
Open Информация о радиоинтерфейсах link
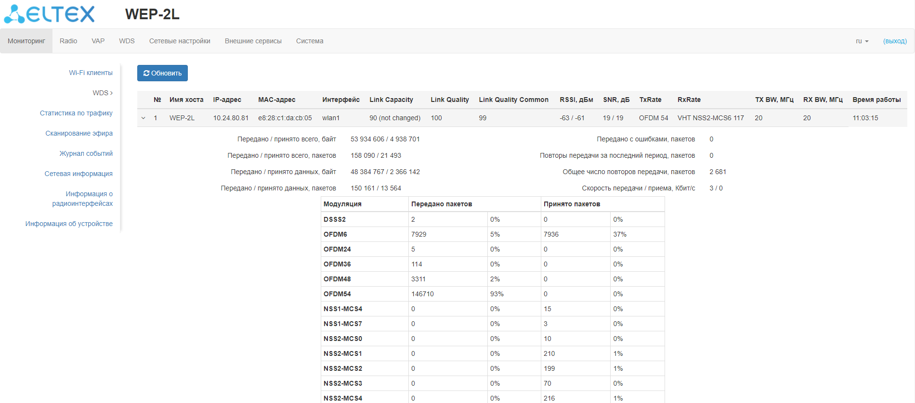click(x=82, y=199)
